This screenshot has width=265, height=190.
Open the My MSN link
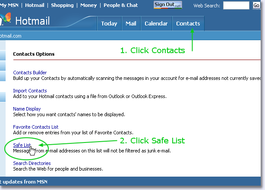coord(9,5)
